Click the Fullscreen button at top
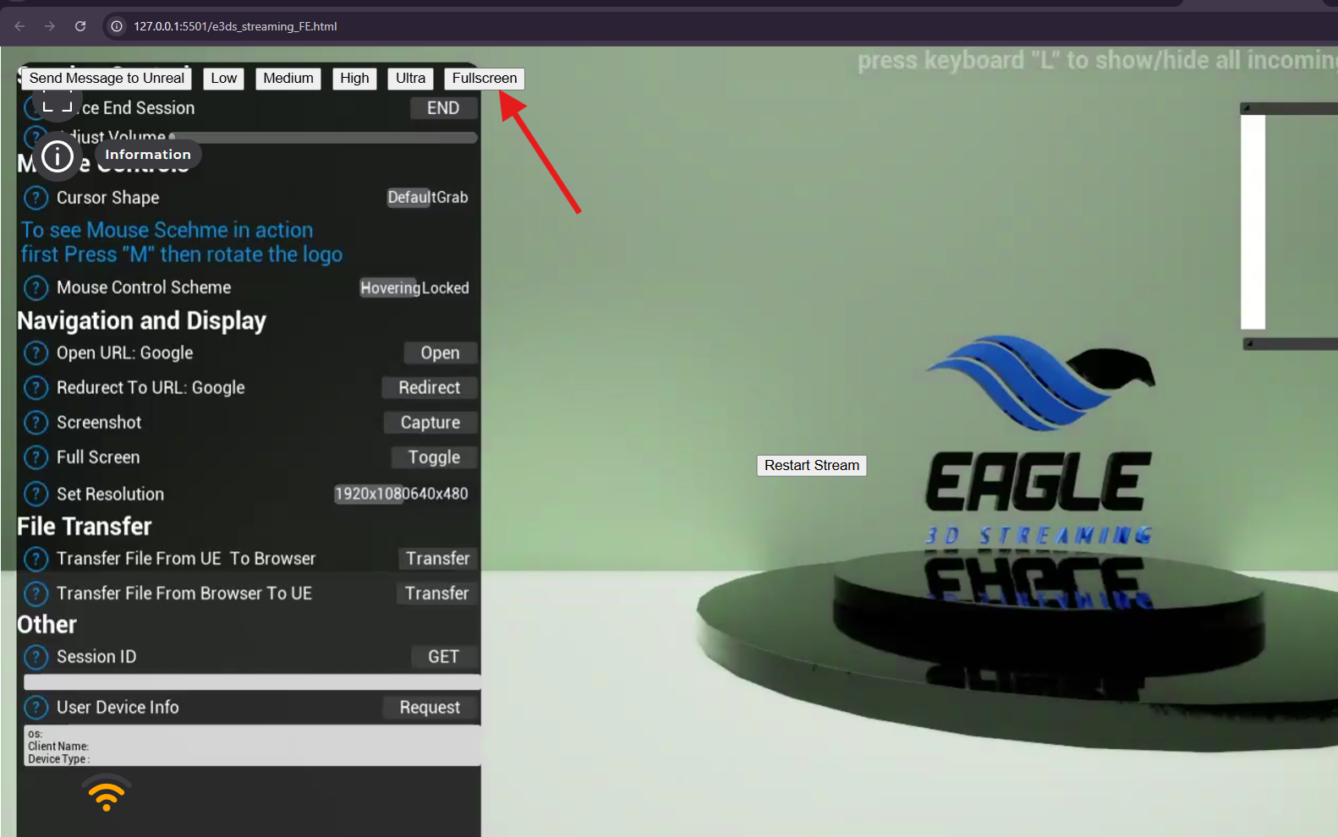The width and height of the screenshot is (1338, 837). tap(485, 79)
